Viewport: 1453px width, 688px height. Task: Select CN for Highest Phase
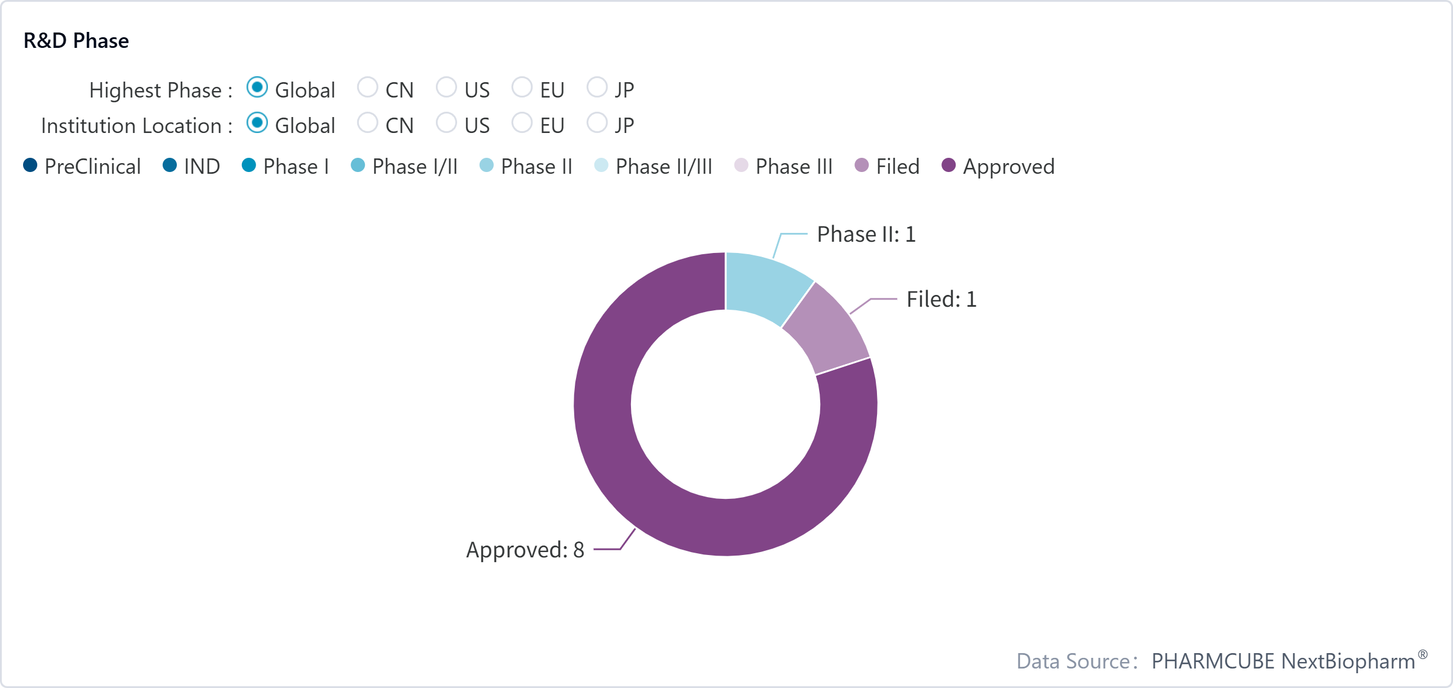click(367, 87)
